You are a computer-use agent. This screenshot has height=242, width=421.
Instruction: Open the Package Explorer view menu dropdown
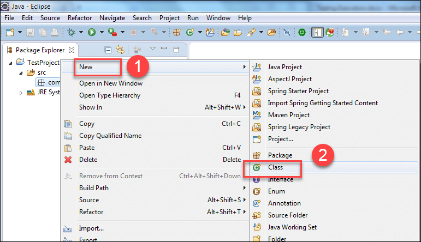pos(153,50)
